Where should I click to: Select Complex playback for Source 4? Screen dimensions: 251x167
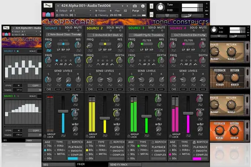pyautogui.click(x=194, y=155)
